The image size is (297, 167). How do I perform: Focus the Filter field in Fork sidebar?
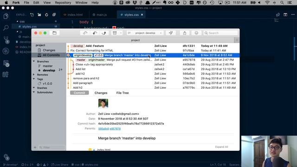pyautogui.click(x=52, y=148)
